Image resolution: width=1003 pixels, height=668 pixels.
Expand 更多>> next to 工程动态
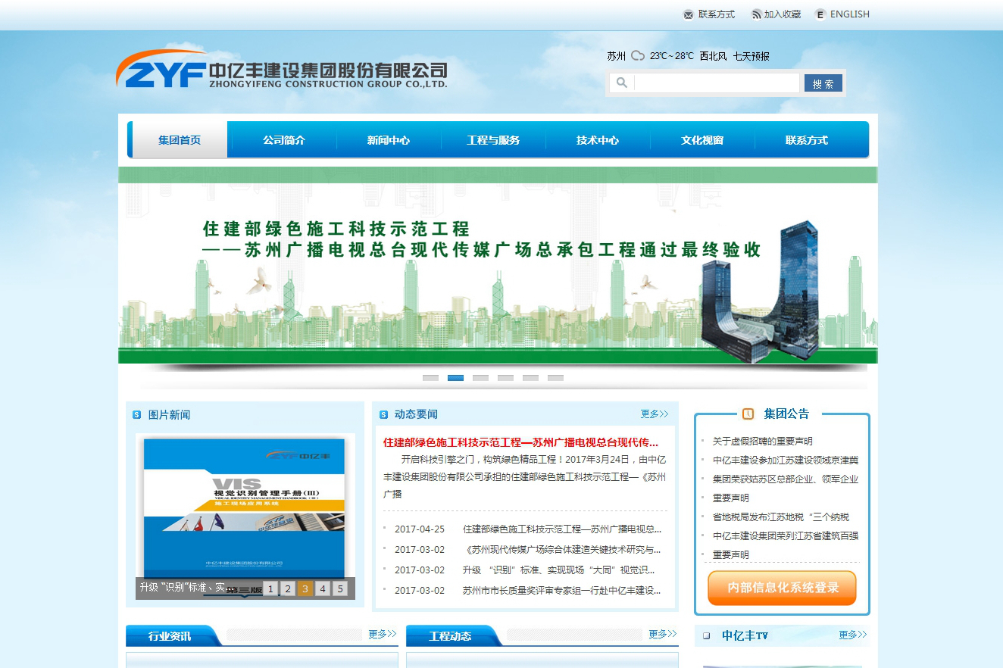(x=663, y=634)
